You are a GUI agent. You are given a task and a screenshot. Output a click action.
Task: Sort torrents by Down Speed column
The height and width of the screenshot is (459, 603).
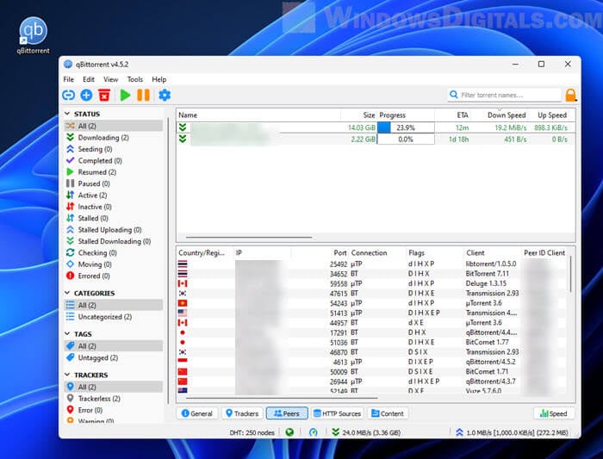pos(500,115)
